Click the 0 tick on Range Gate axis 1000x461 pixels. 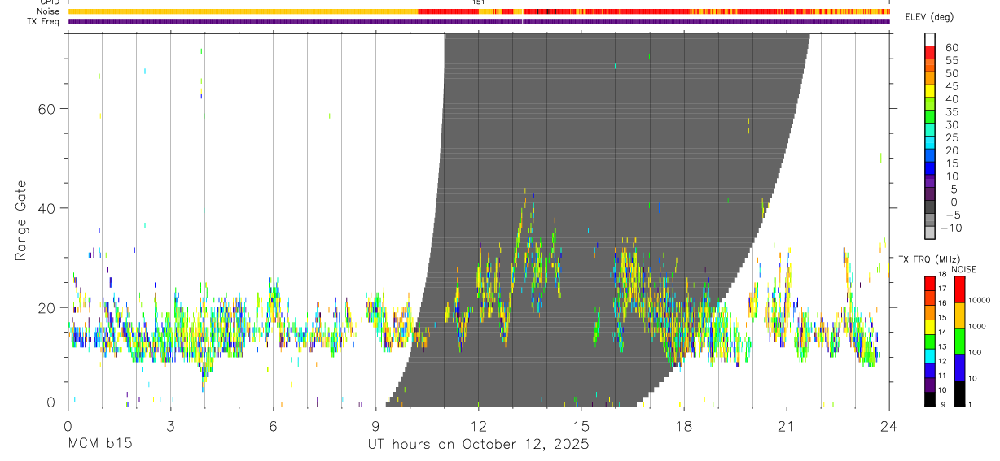50,402
